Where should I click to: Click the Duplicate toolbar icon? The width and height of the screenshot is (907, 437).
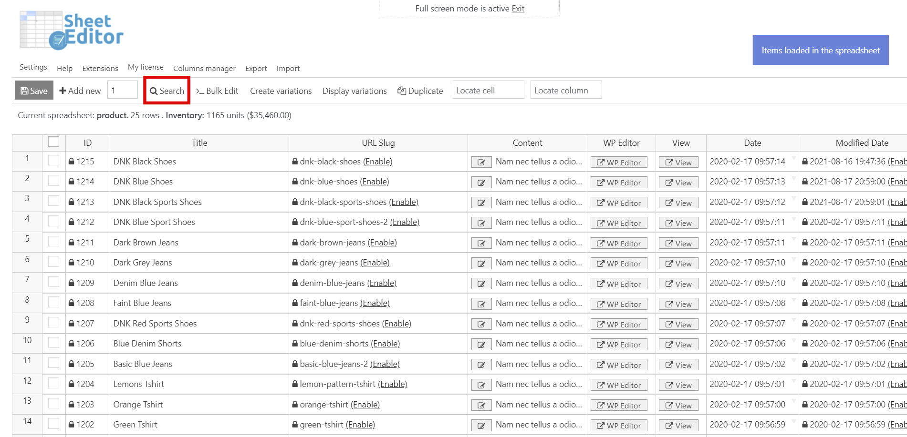coord(402,90)
